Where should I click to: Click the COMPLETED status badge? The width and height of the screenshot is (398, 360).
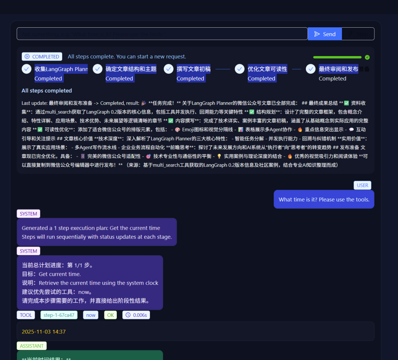click(x=42, y=56)
